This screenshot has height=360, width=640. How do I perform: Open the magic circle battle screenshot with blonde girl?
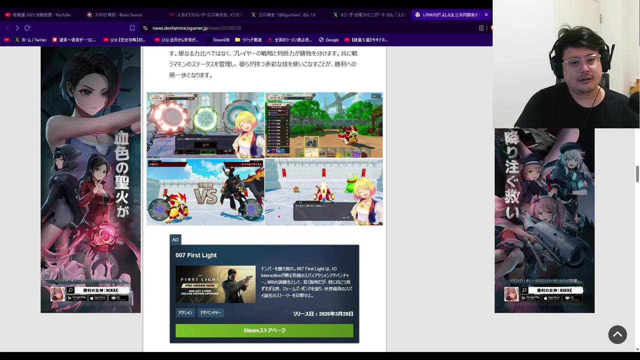coord(205,125)
